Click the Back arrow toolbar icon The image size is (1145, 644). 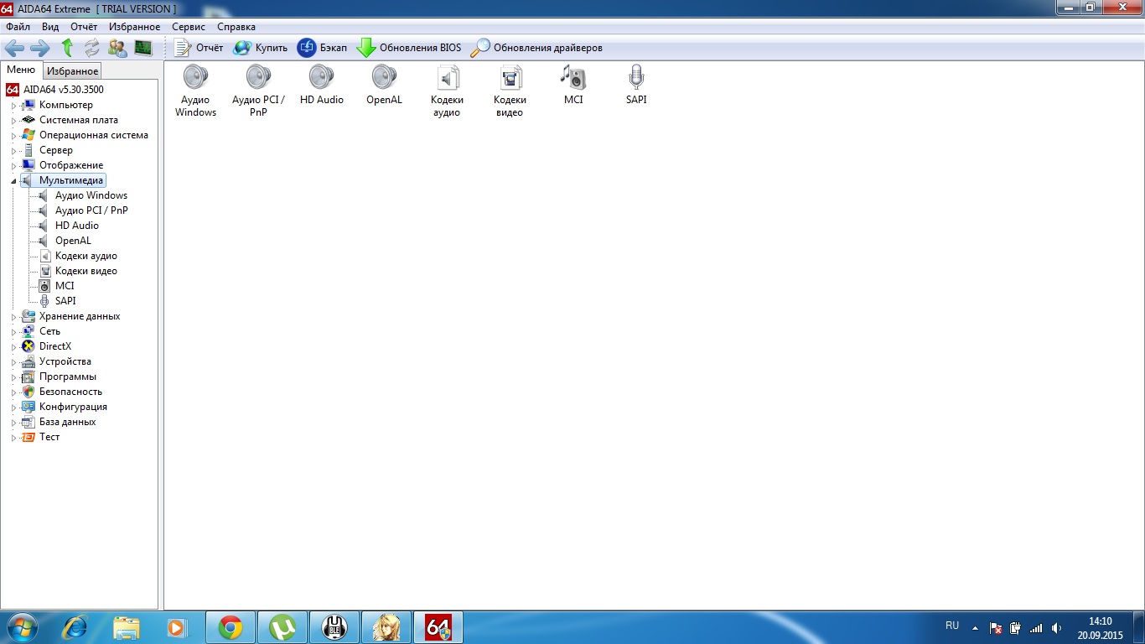click(14, 48)
